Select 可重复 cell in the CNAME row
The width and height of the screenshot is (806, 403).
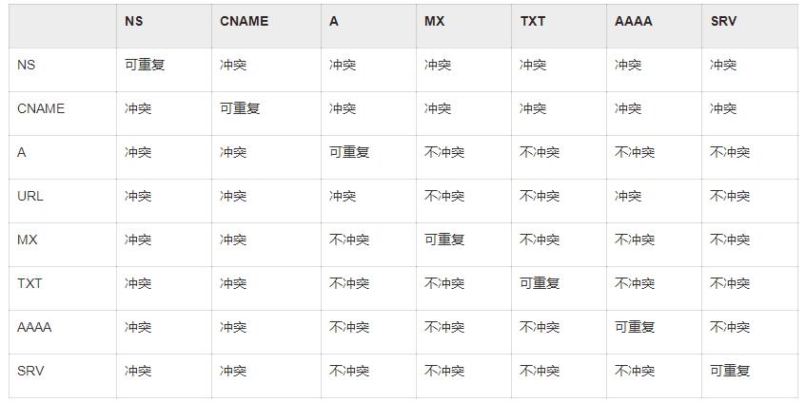(x=240, y=108)
